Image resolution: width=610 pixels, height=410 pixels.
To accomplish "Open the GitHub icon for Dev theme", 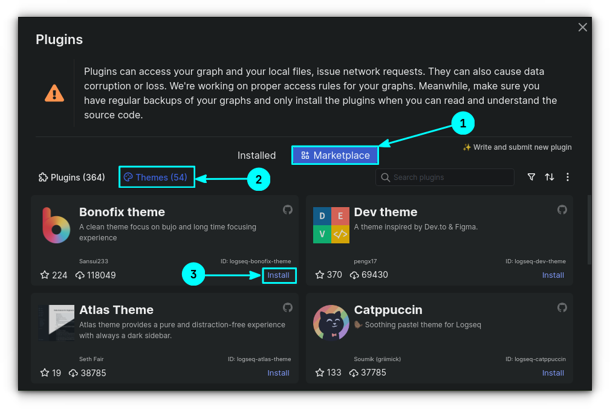I will (562, 210).
